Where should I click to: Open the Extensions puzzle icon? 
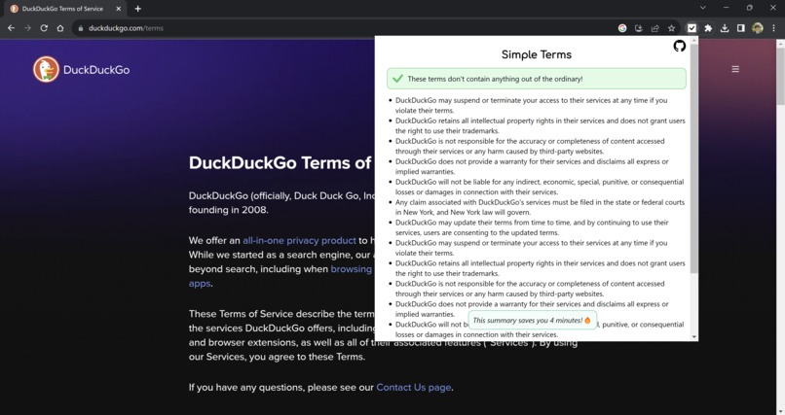[x=708, y=28]
